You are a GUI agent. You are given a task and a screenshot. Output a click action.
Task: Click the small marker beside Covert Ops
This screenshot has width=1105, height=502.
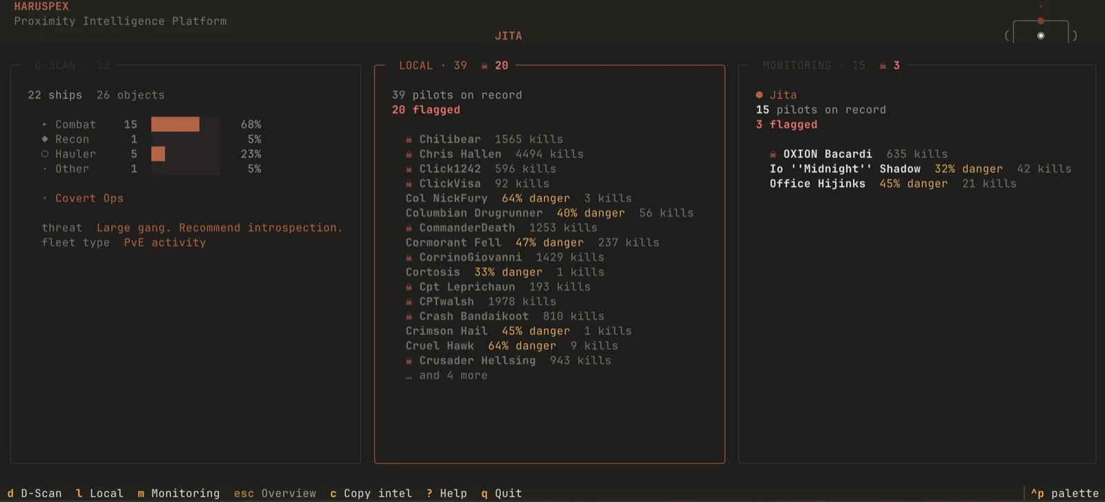click(45, 198)
